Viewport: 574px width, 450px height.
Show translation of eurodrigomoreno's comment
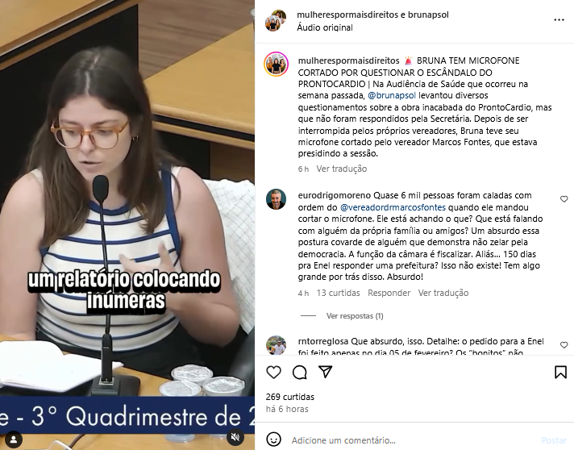coord(443,293)
